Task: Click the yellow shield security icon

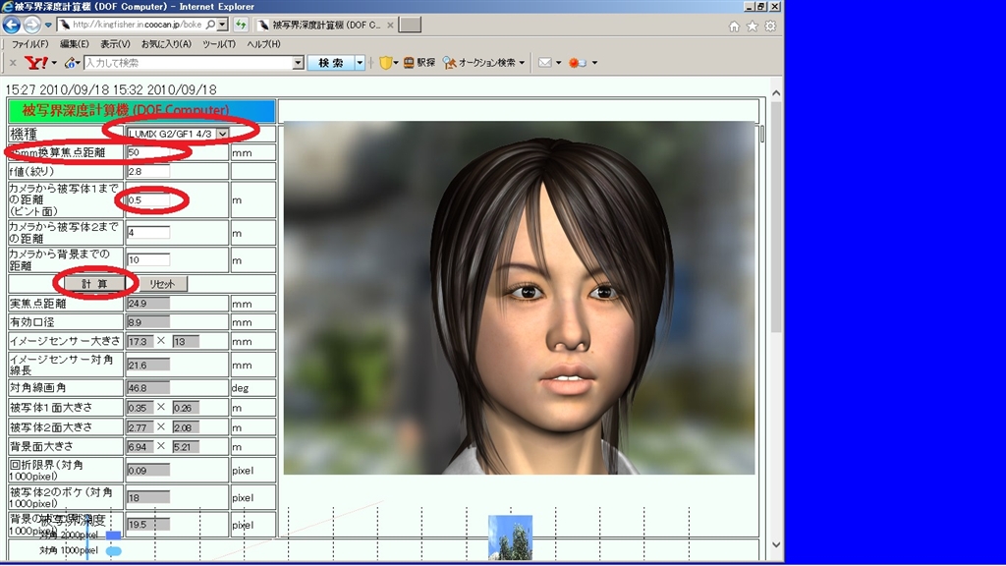Action: click(x=385, y=63)
